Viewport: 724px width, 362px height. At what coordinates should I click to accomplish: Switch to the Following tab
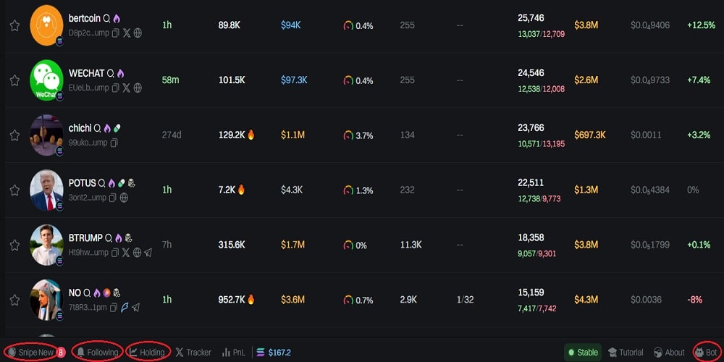pos(98,353)
